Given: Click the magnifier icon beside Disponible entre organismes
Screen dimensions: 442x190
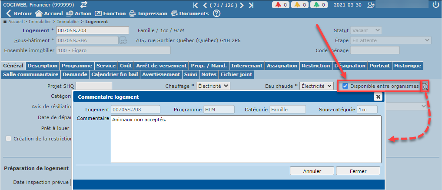Looking at the screenshot, I should (x=425, y=87).
